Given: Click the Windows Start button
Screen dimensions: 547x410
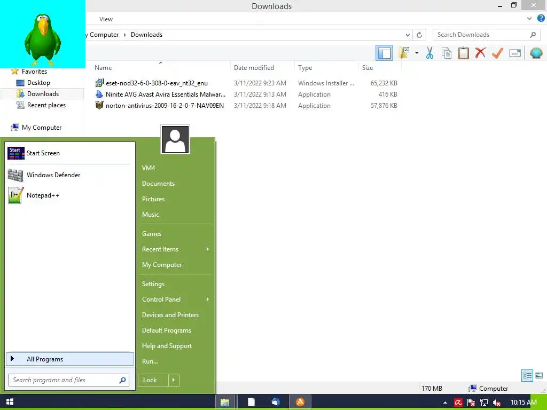Looking at the screenshot, I should click(10, 402).
